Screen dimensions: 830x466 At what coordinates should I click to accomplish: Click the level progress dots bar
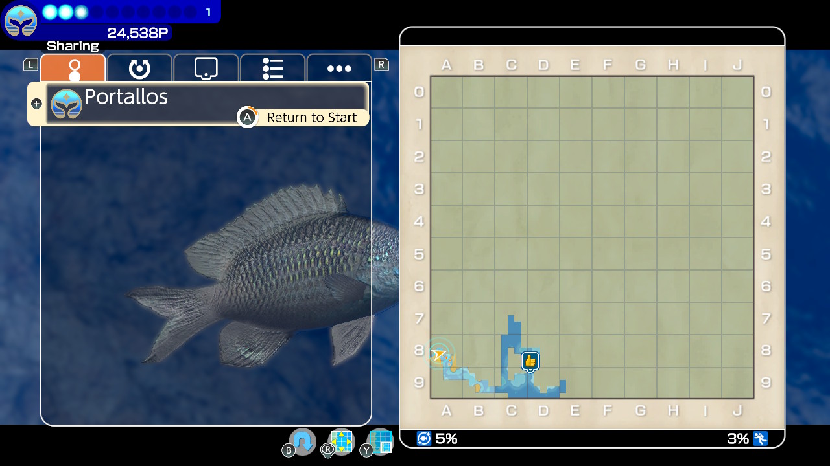point(120,12)
